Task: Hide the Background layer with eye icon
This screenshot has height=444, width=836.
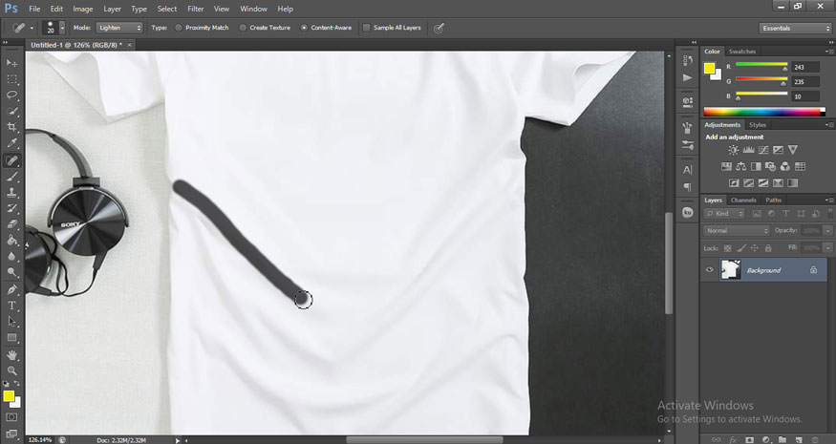Action: 710,269
